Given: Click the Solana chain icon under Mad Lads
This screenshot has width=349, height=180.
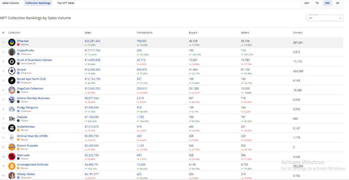Looking at the screenshot, I should tap(18, 159).
